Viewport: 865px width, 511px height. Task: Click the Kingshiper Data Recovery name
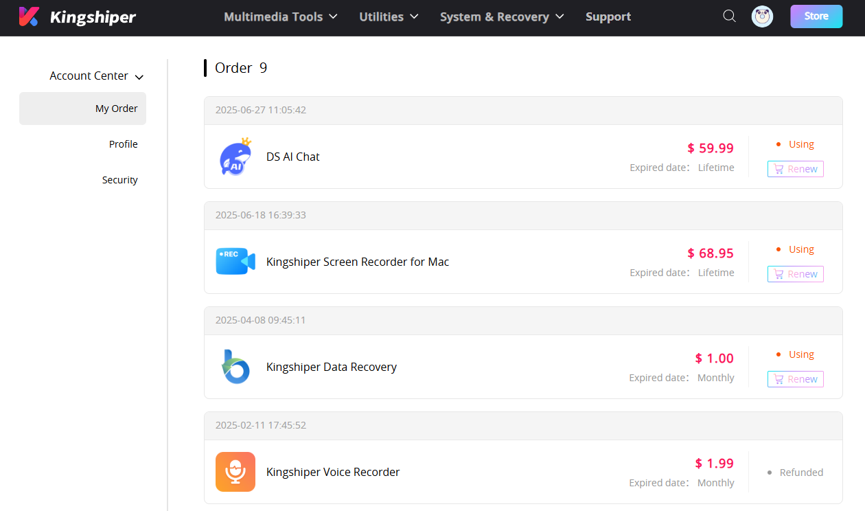[x=332, y=367]
